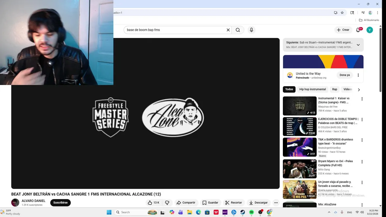386x217 pixels.
Task: Open Chrome tab search lens icon
Action: (x=352, y=13)
